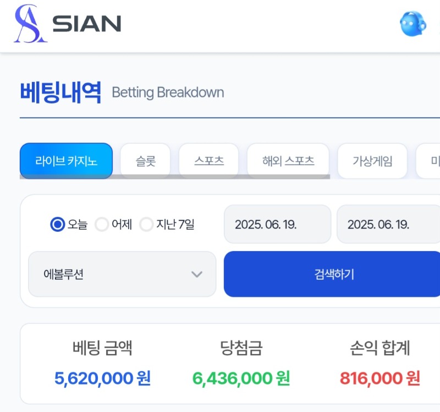This screenshot has width=440, height=412.
Task: Switch to the 슬롯 tab
Action: pos(145,161)
